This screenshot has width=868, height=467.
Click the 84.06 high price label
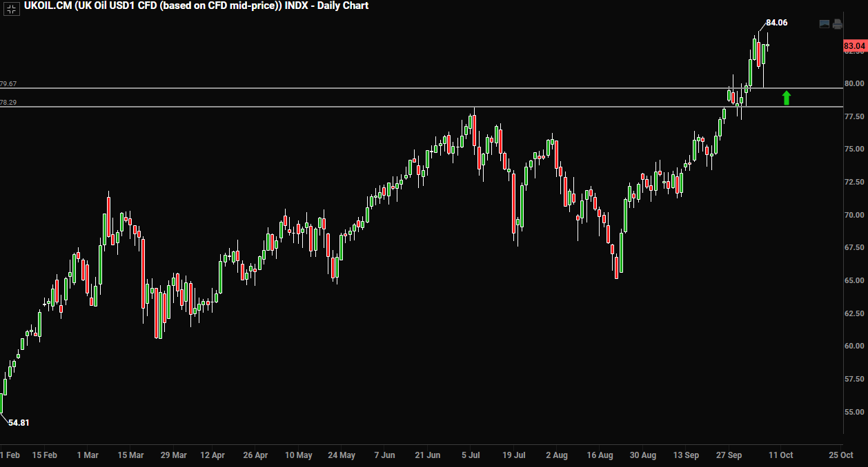pos(776,23)
